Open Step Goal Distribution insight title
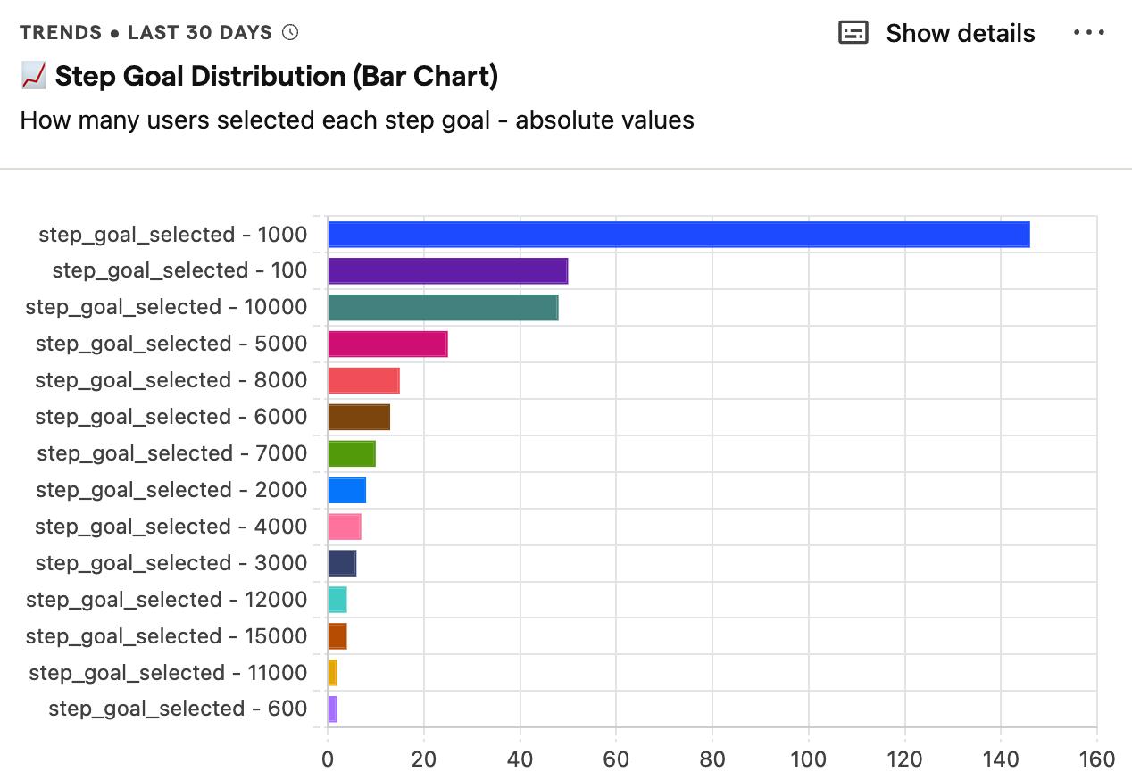 pyautogui.click(x=276, y=77)
